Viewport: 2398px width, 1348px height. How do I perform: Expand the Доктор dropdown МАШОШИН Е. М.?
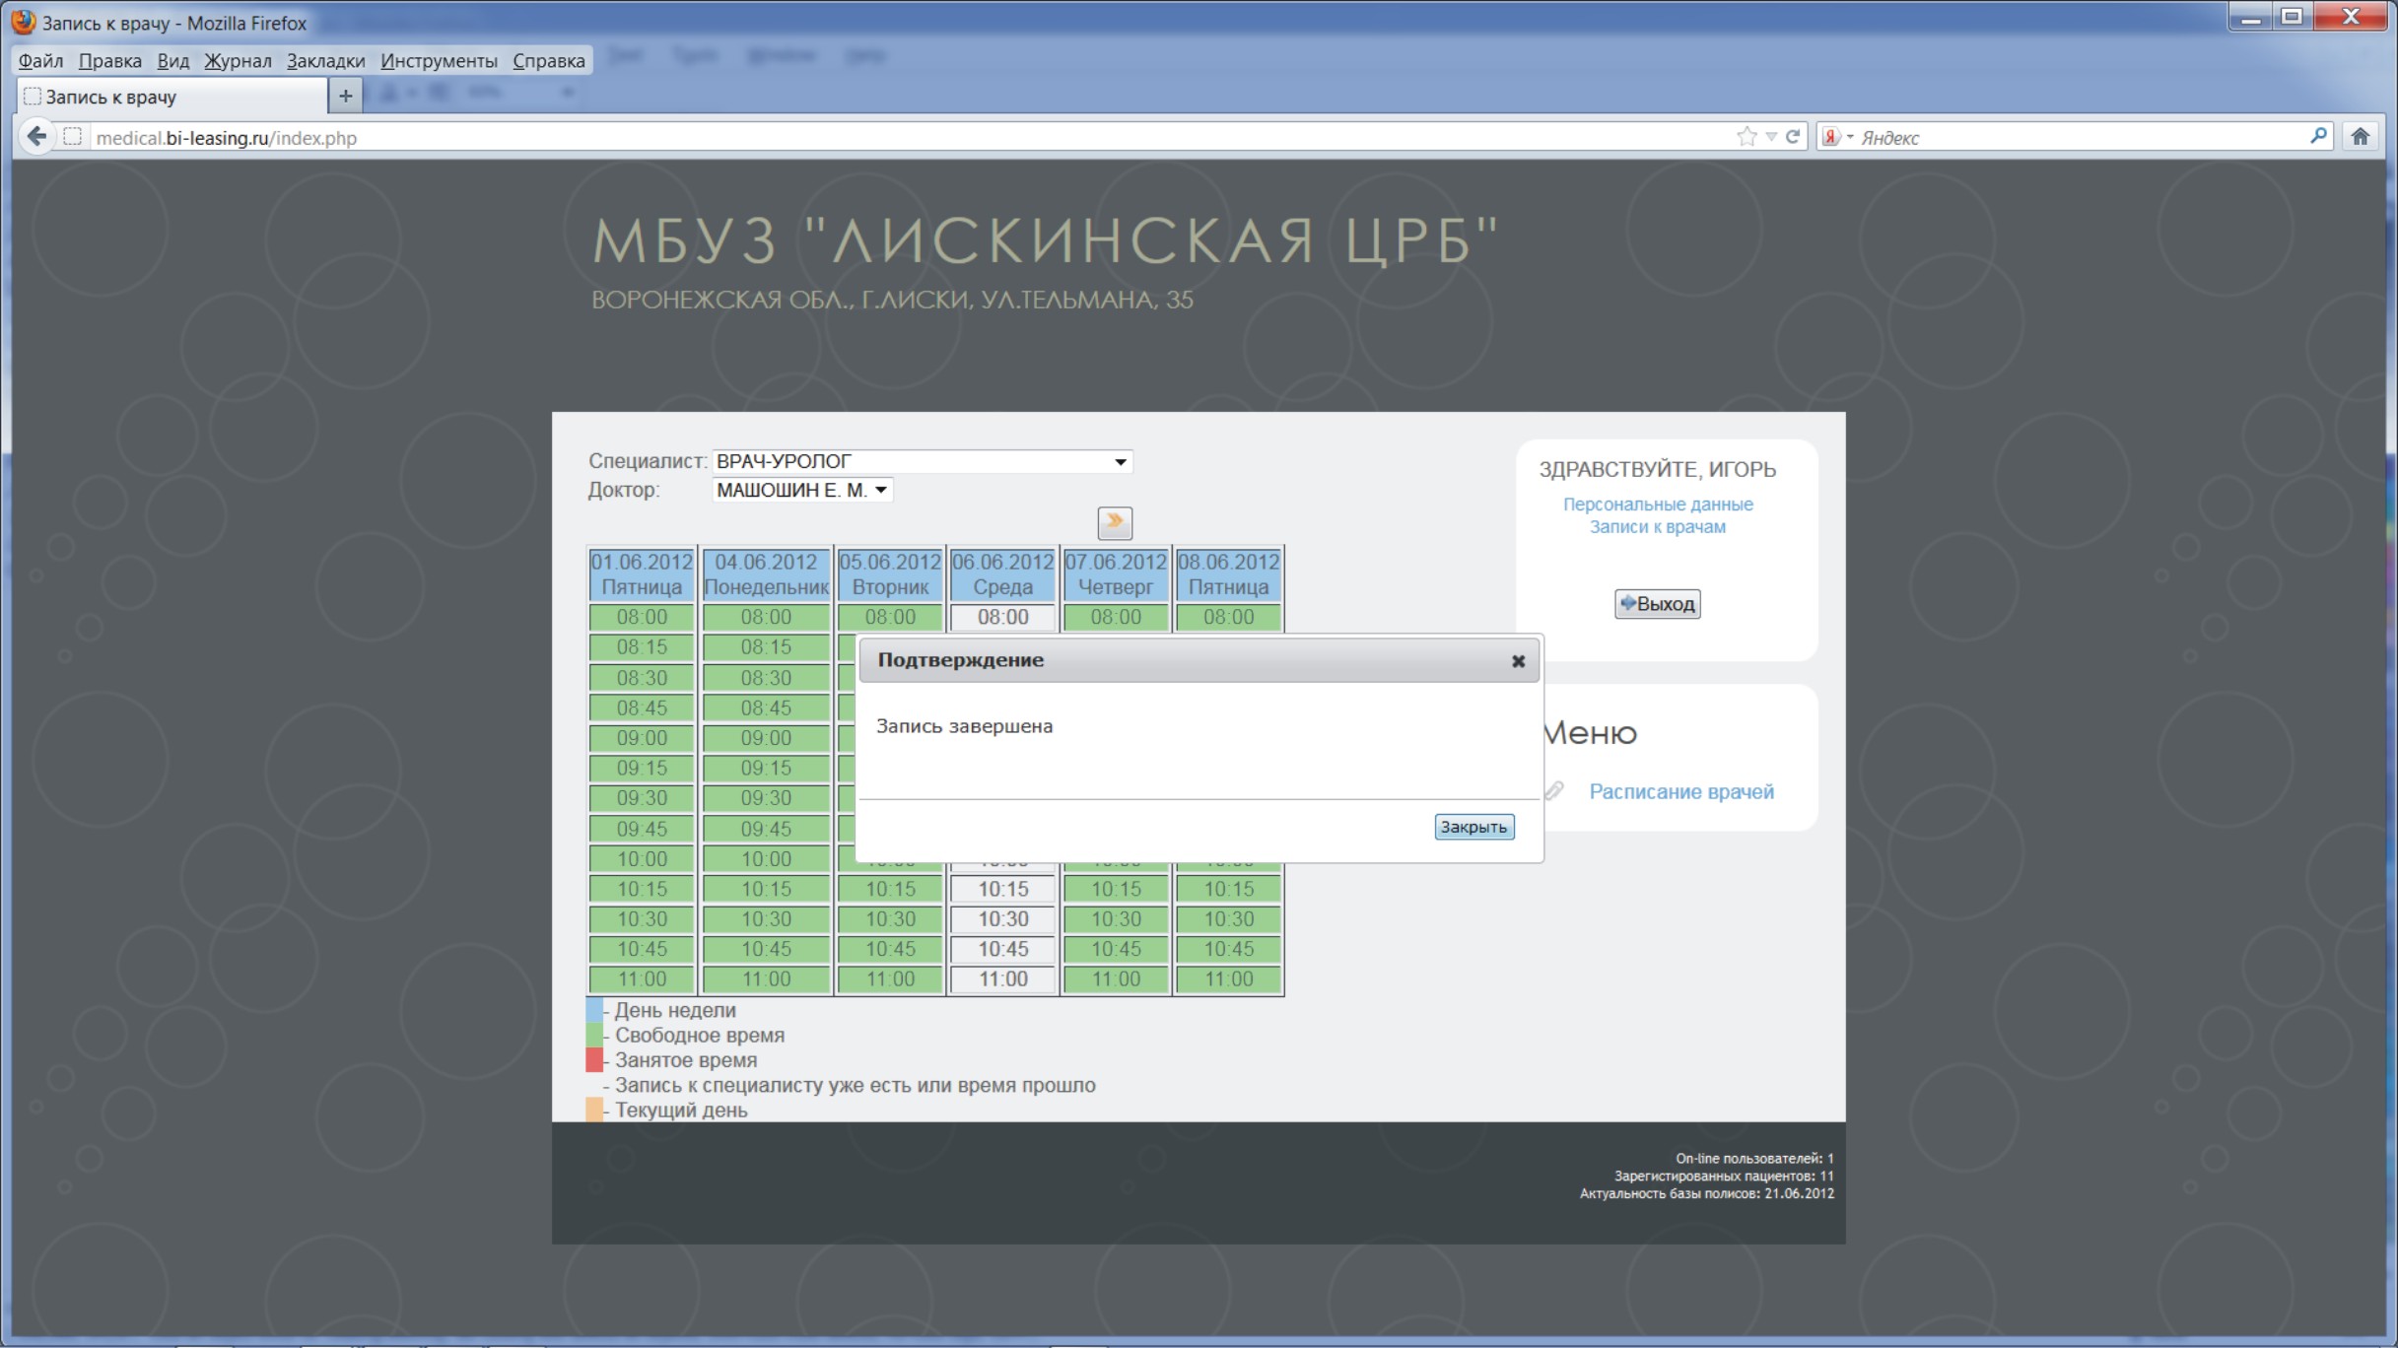(x=802, y=490)
